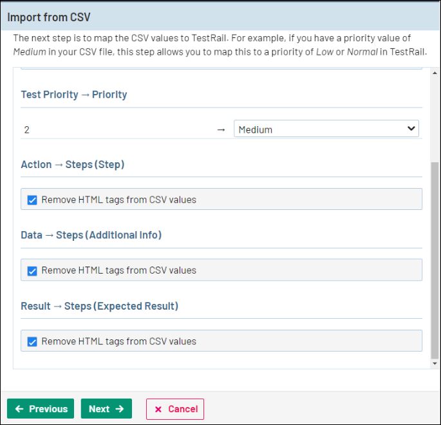Click the mapping arrow beside value 2

tap(221, 129)
